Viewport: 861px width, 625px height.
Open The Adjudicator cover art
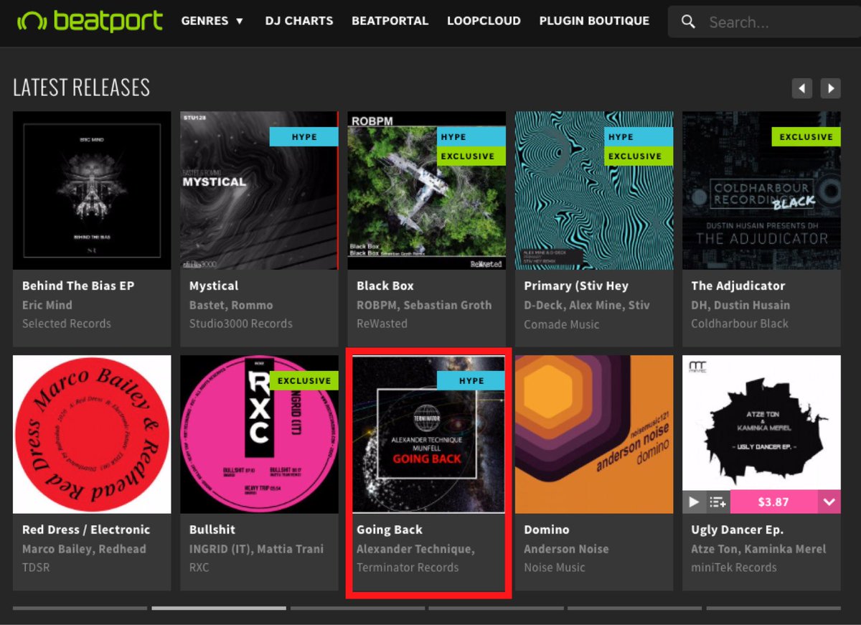761,190
